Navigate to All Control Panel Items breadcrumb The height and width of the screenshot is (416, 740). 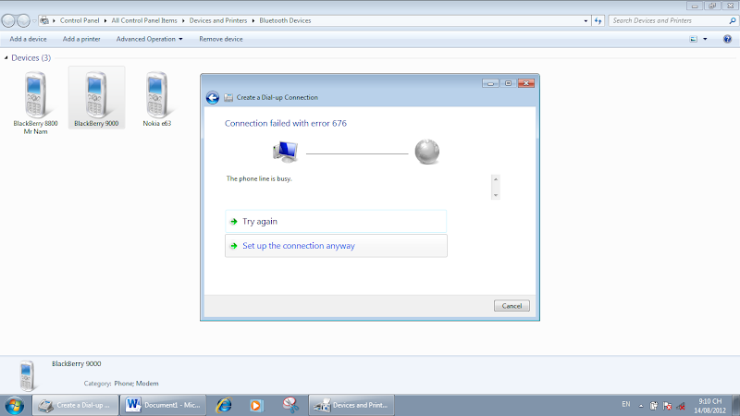tap(144, 20)
